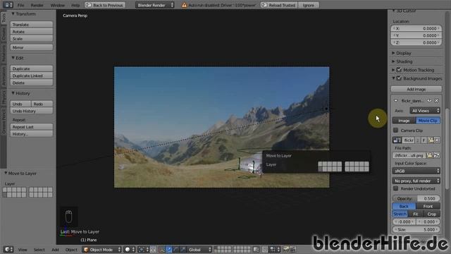Screen dimensions: 451x254
Task: Toggle manipulate center points icon next to pivot
Action: pos(154,249)
